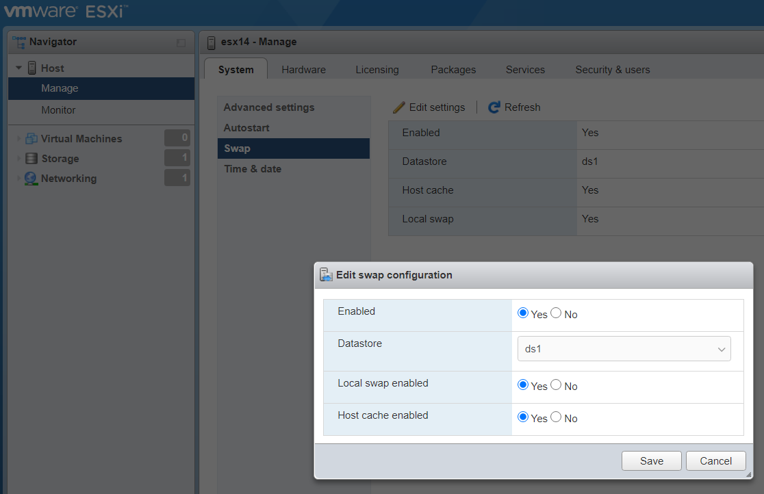Screen dimensions: 764x494
Task: Open the Time & date section
Action: (293, 169)
